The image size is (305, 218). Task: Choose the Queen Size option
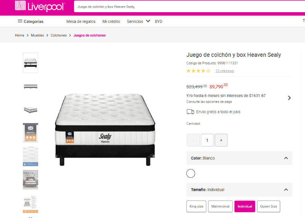click(x=268, y=207)
